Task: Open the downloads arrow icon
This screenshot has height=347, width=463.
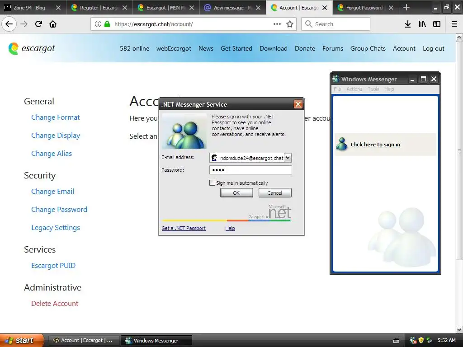Action: [408, 24]
